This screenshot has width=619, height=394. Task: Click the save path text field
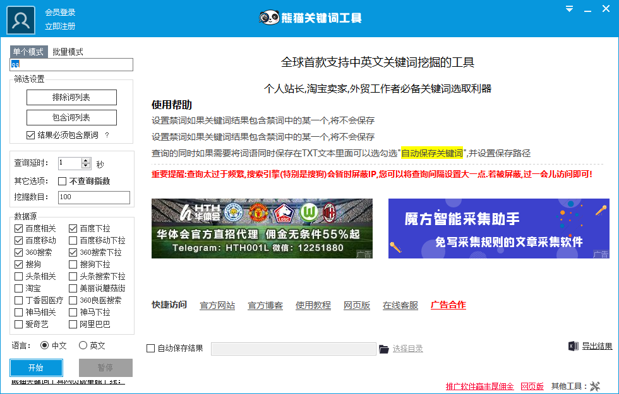[x=293, y=349]
